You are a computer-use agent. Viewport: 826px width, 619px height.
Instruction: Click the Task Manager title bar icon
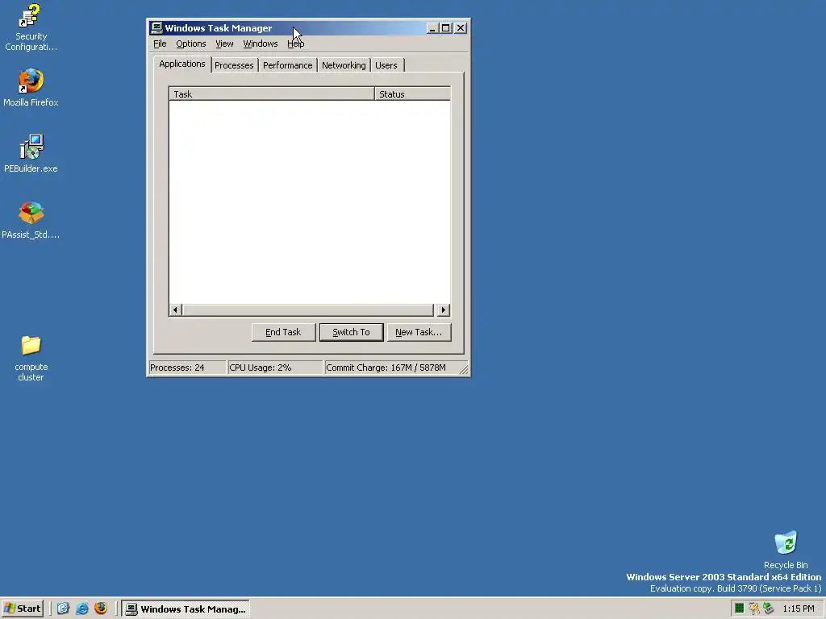click(x=156, y=28)
